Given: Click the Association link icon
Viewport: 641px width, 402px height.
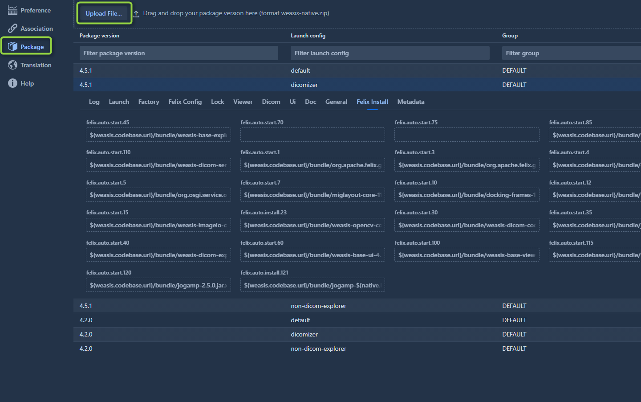Looking at the screenshot, I should point(12,29).
